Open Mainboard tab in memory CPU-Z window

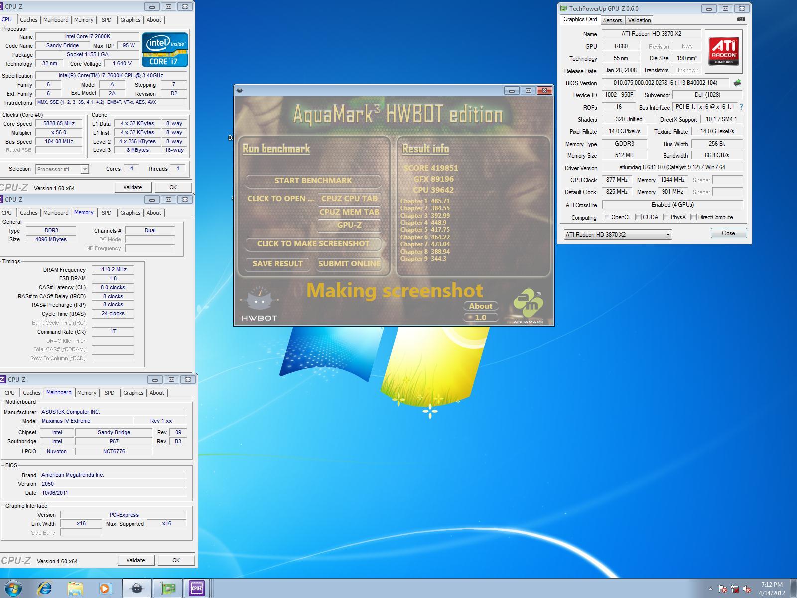(56, 213)
